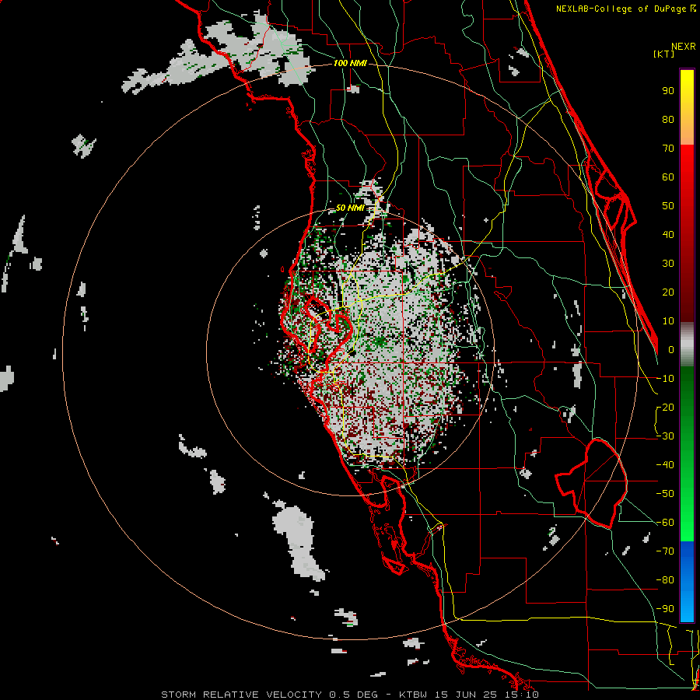Screen dimensions: 700x700
Task: Click the -20 knot scale label
Action: click(665, 408)
